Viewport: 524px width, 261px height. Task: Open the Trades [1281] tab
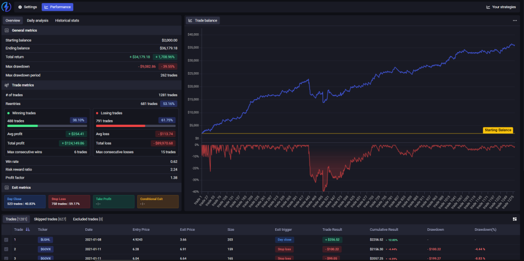(x=16, y=219)
